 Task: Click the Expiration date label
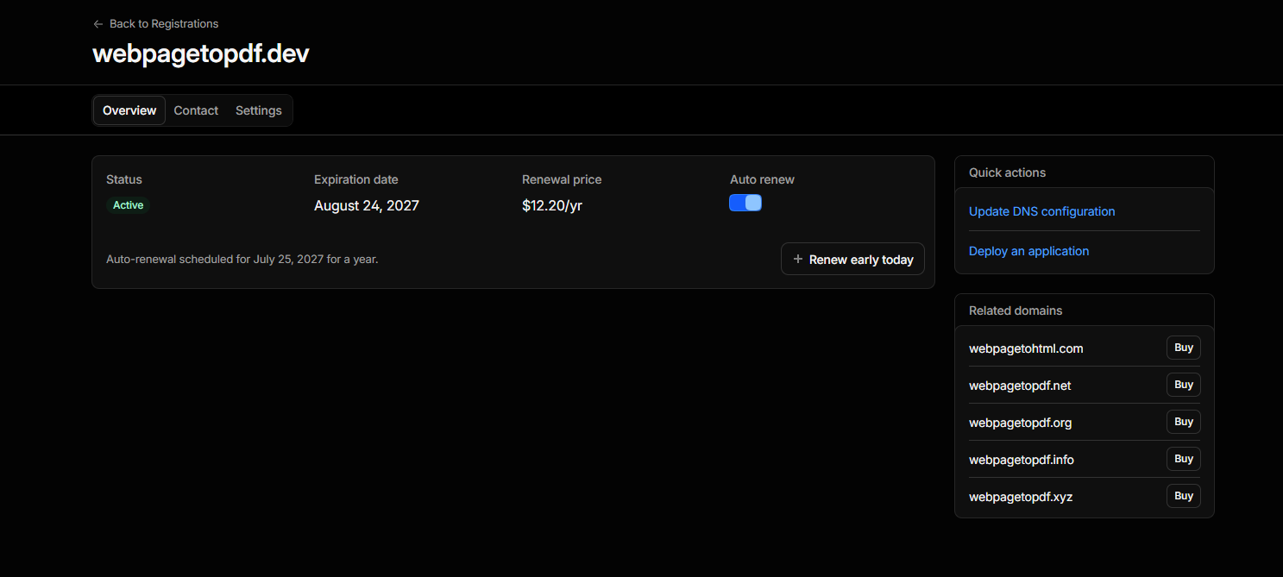[x=356, y=179]
